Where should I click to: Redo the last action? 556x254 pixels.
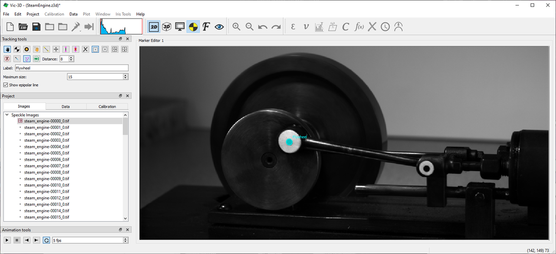pyautogui.click(x=276, y=27)
